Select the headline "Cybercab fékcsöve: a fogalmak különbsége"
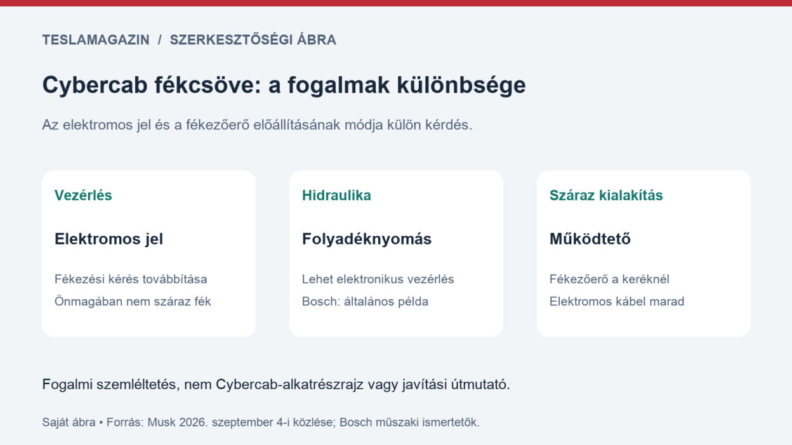 pyautogui.click(x=284, y=85)
